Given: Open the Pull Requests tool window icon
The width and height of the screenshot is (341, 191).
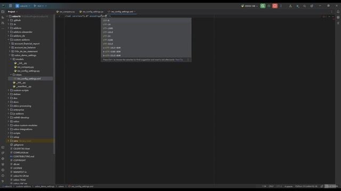Looking at the screenshot, I should 3,23.
